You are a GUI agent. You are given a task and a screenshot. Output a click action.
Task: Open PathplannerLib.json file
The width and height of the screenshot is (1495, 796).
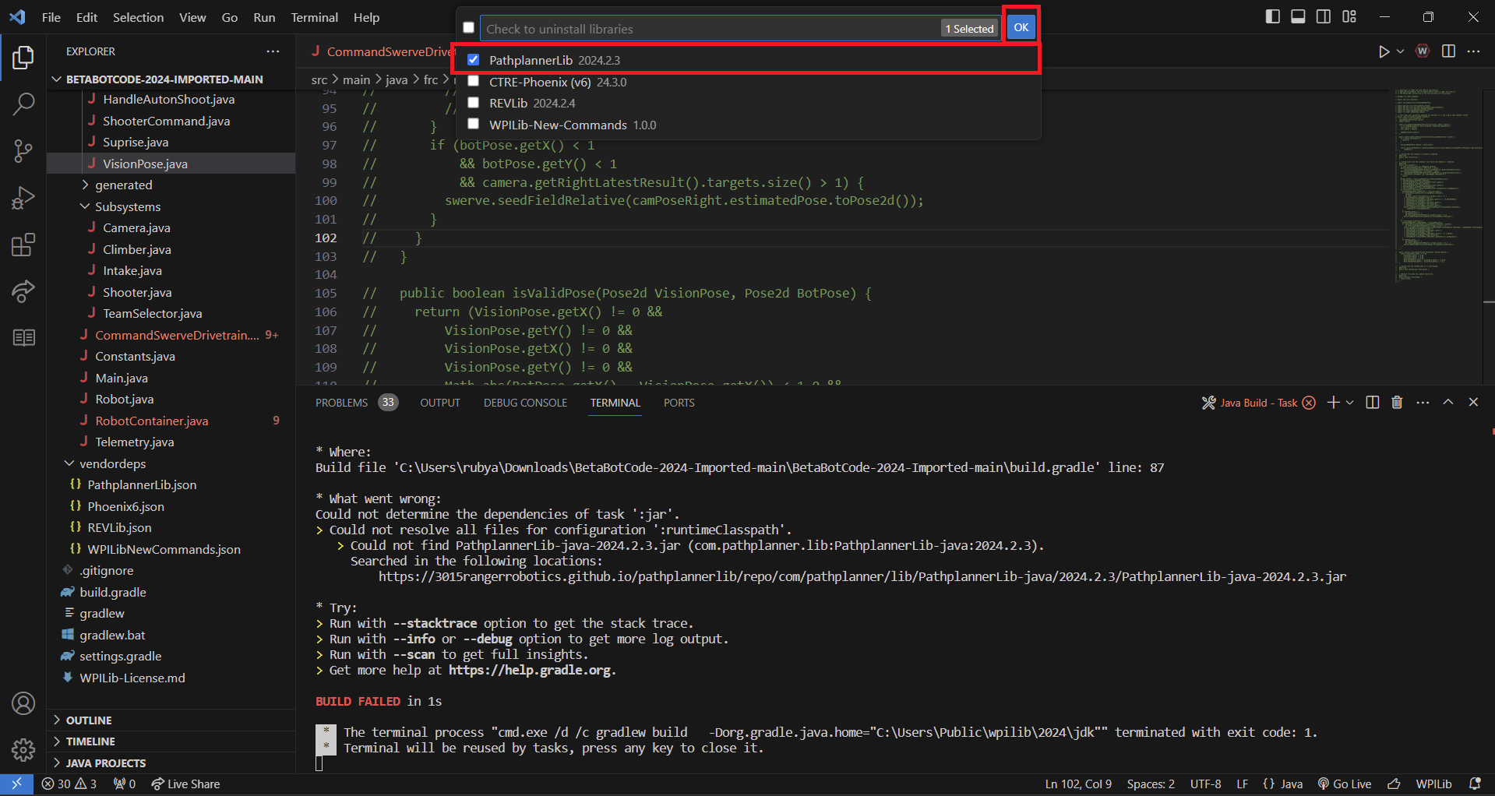coord(142,484)
